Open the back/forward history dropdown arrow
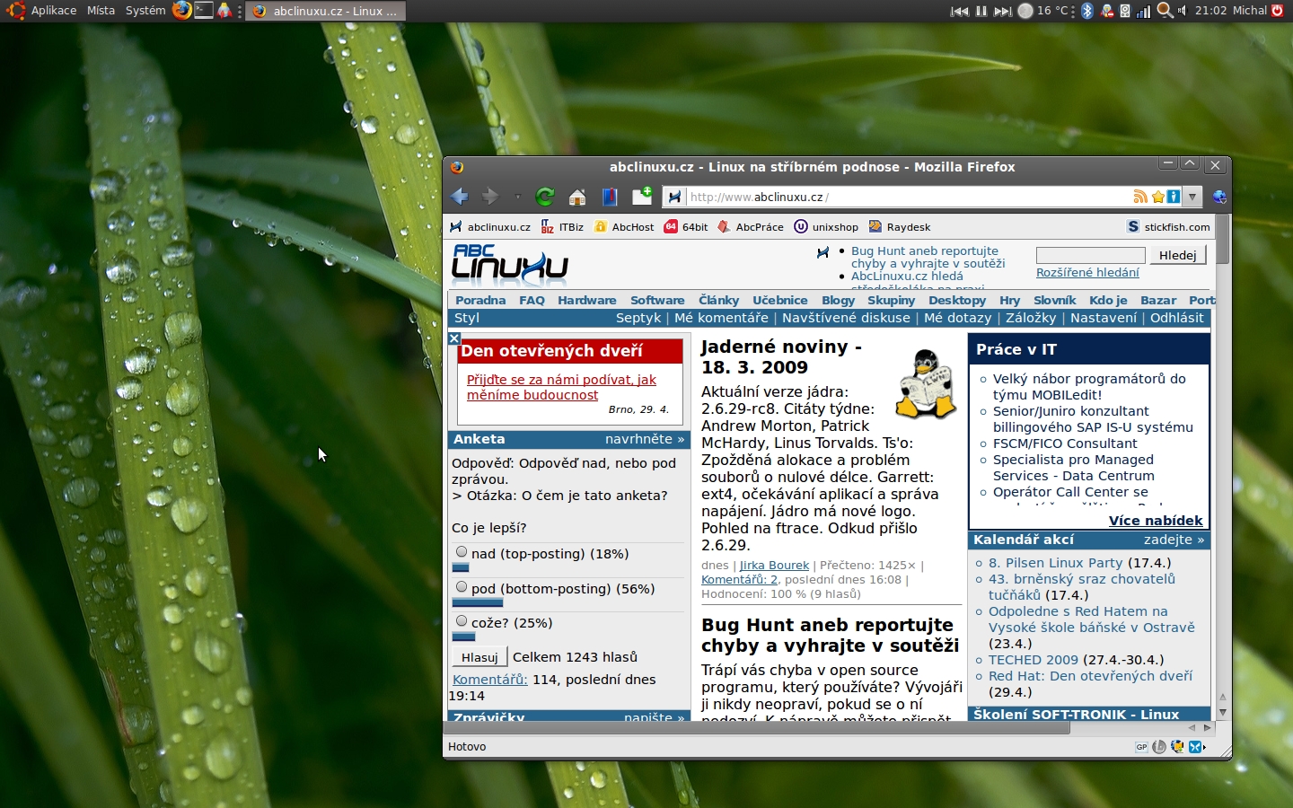Image resolution: width=1293 pixels, height=808 pixels. pos(517,197)
